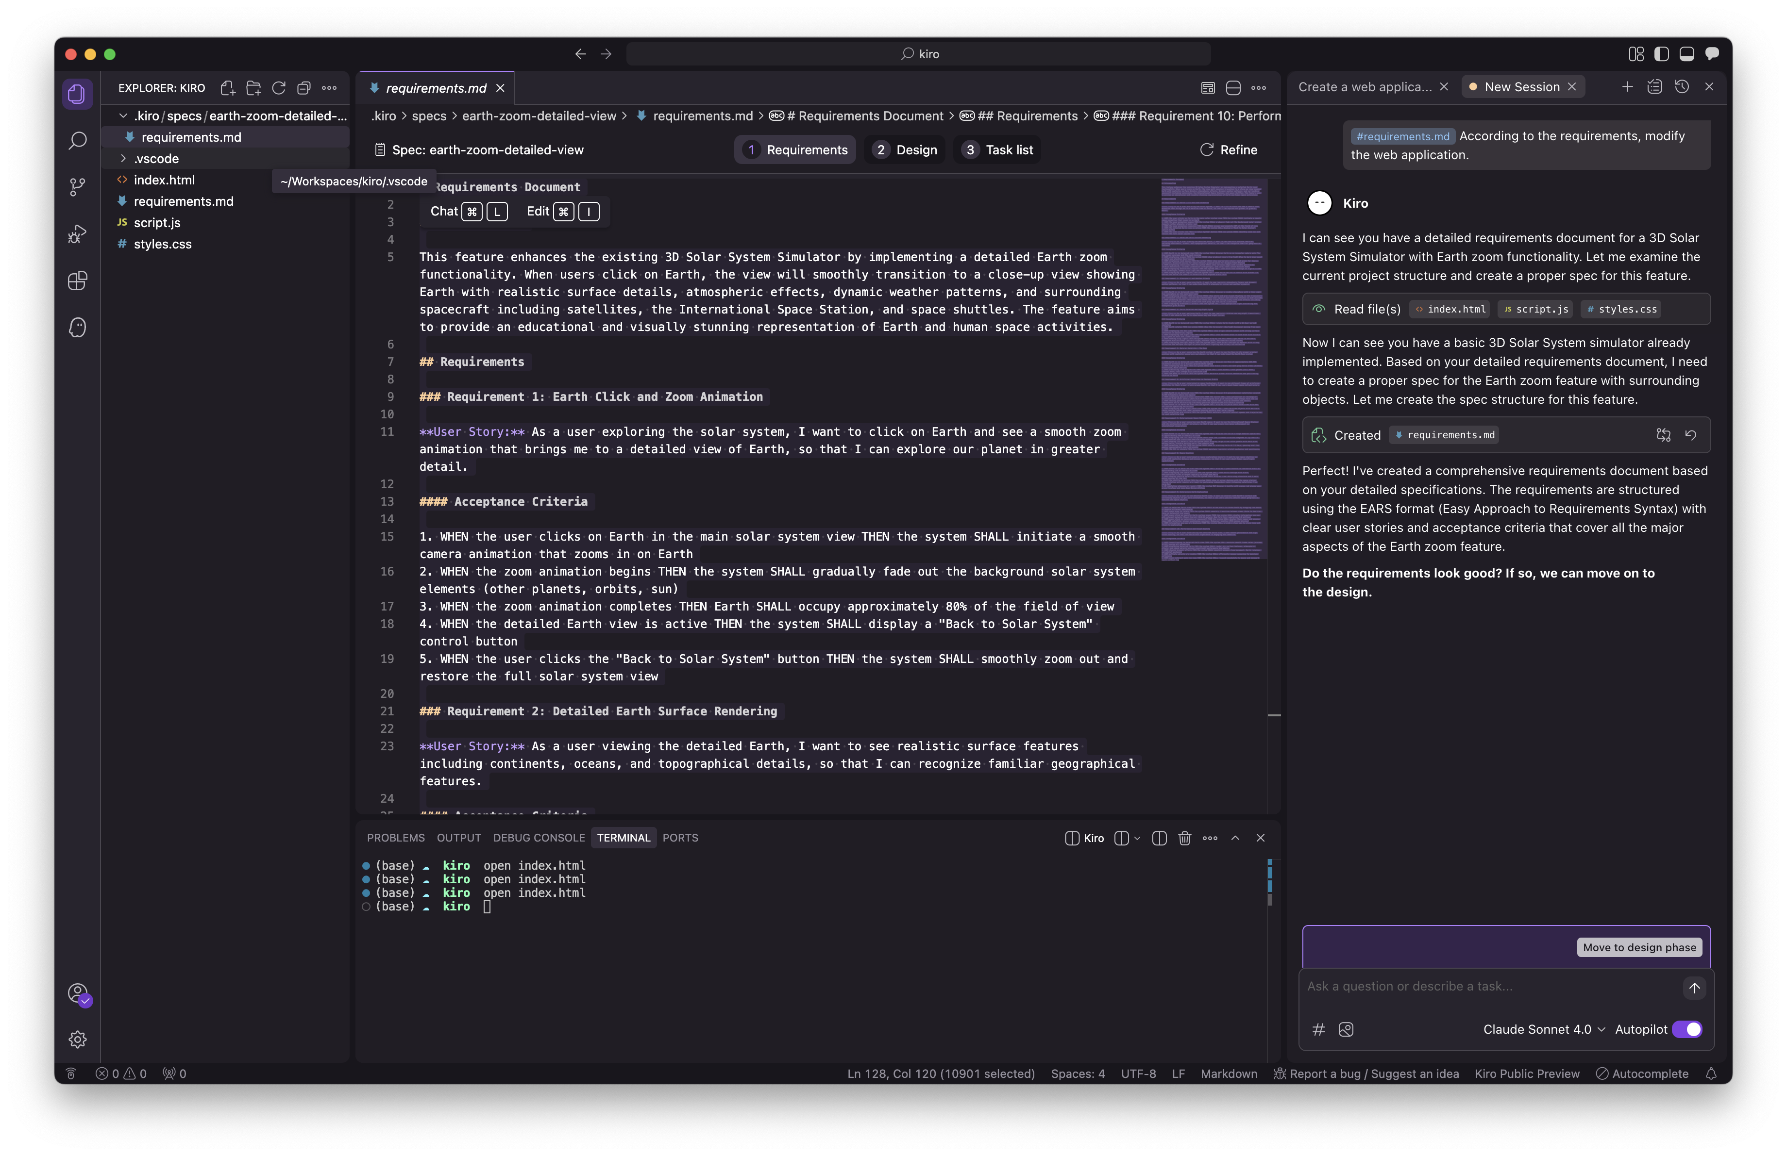The image size is (1787, 1156).
Task: Open terminal panel more actions ellipsis
Action: coord(1211,838)
